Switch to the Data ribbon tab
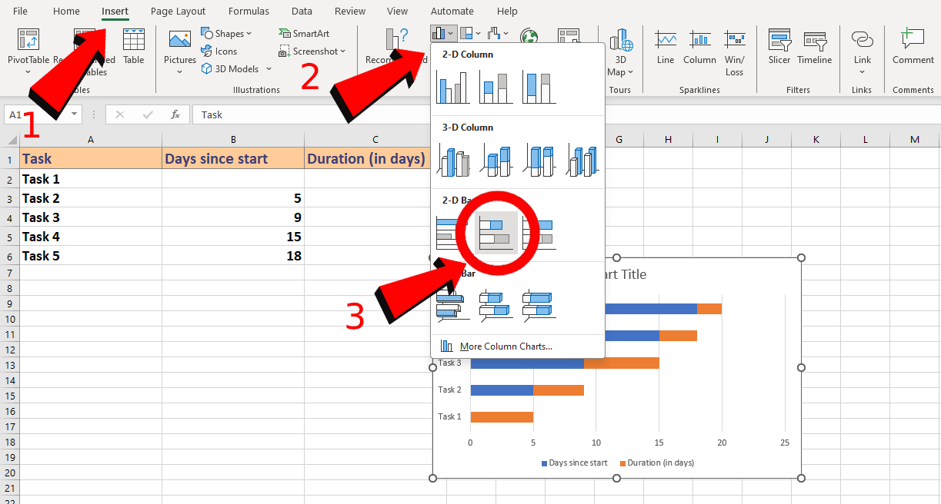The height and width of the screenshot is (504, 941). click(x=301, y=11)
